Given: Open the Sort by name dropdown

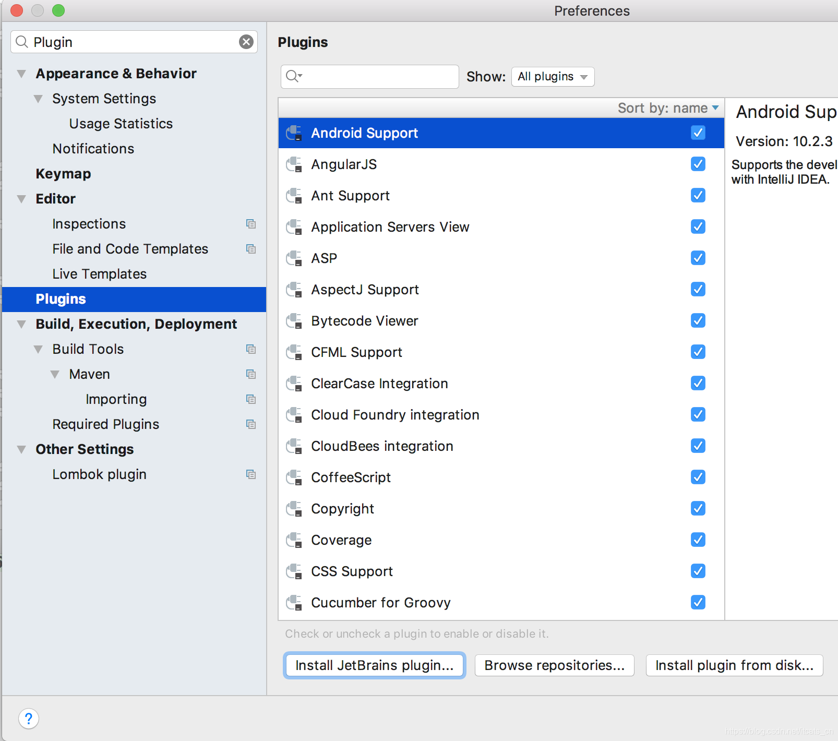Looking at the screenshot, I should click(x=668, y=108).
